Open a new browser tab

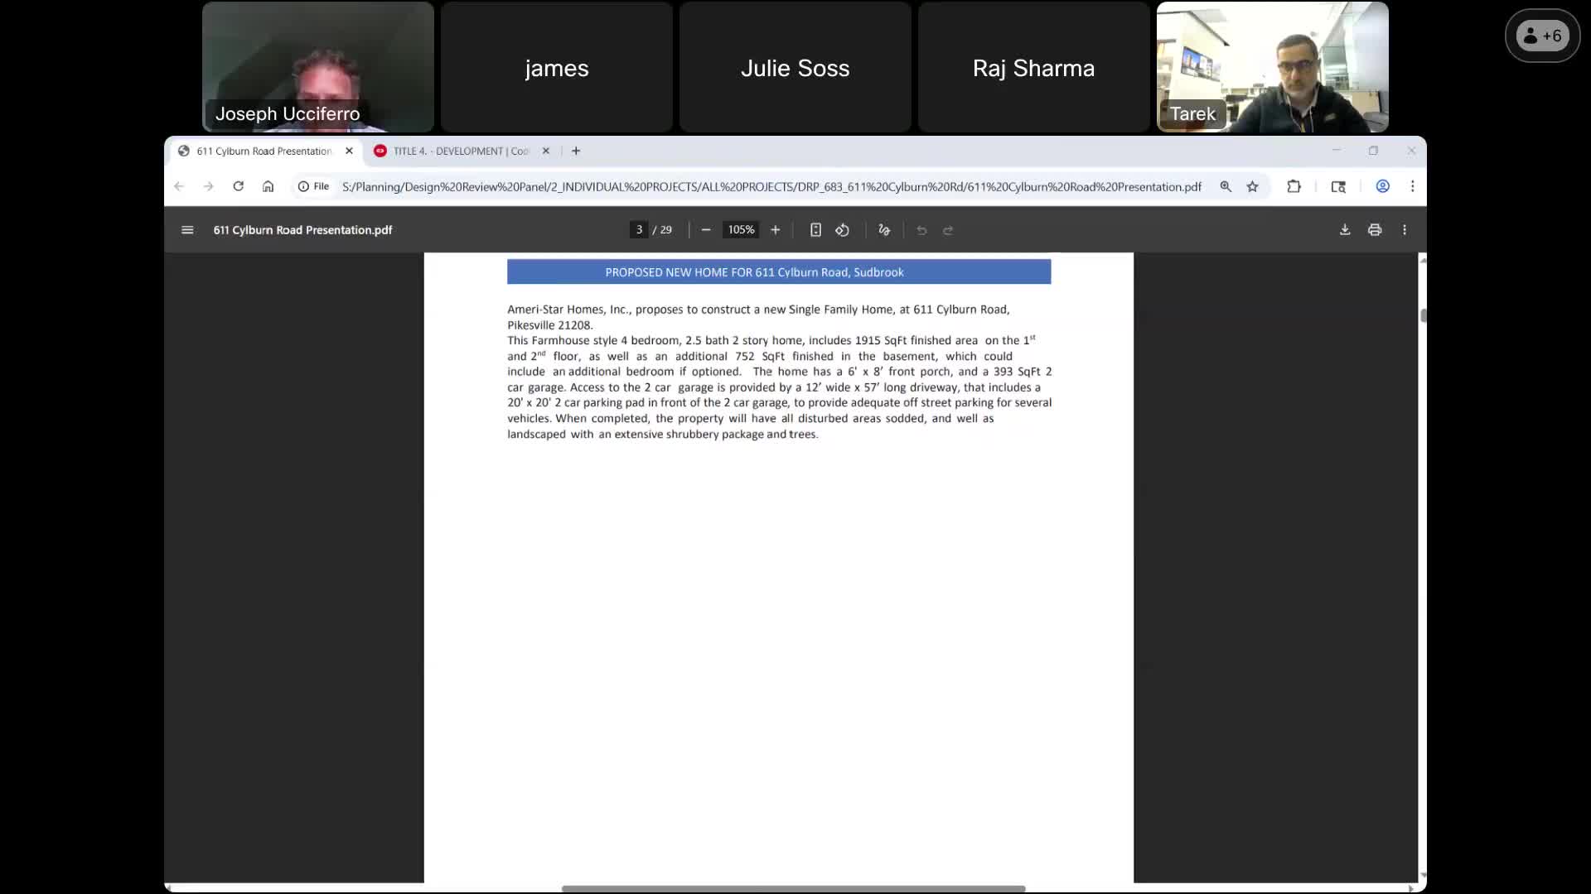click(x=576, y=151)
